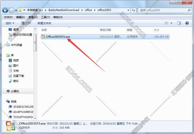
Task: Open the 迅雷下载 library
Action: (19, 76)
